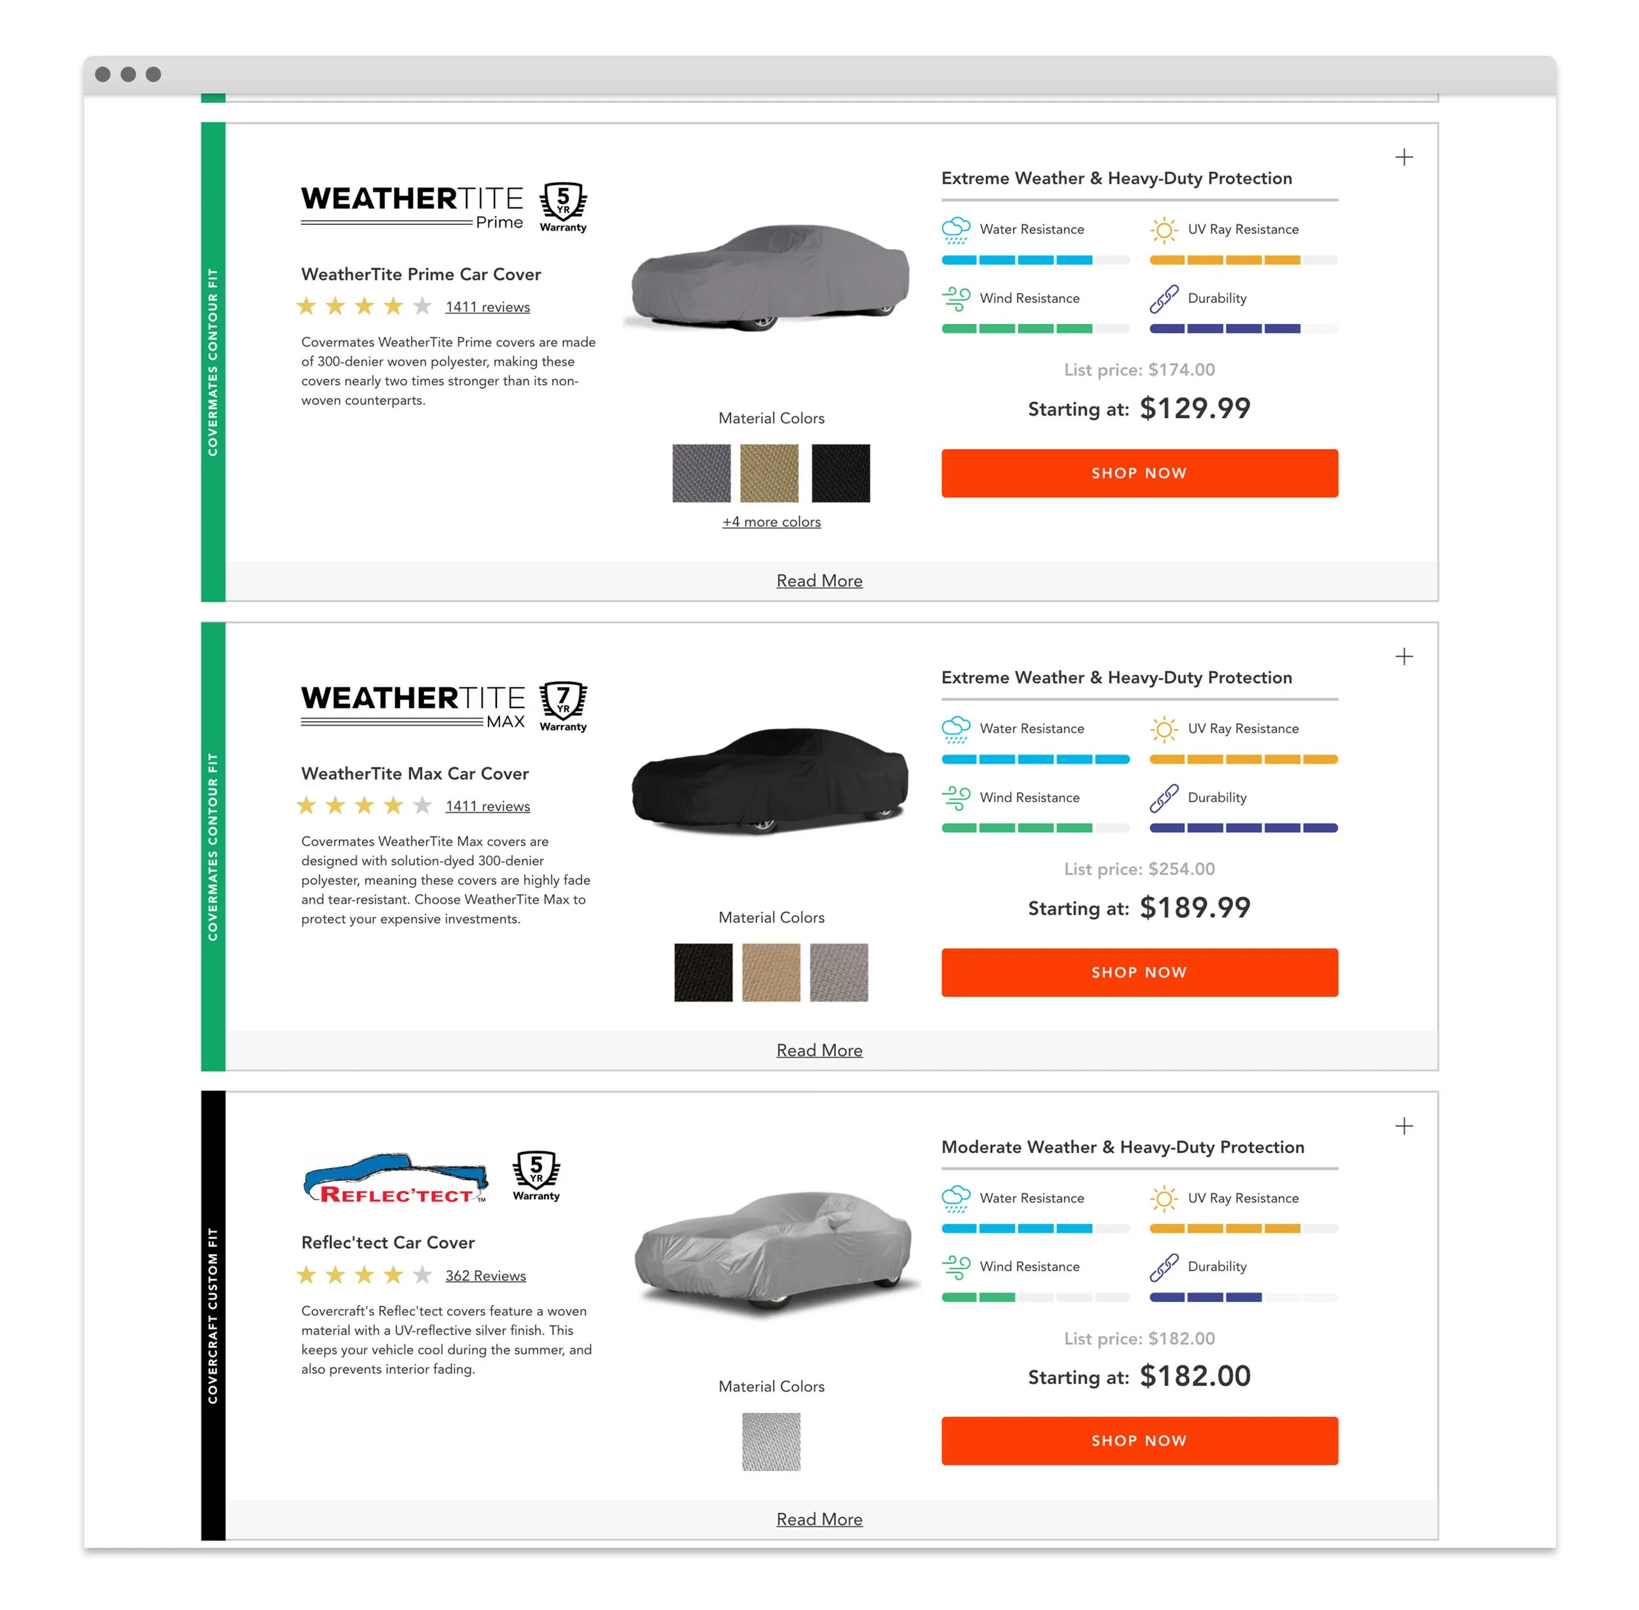The image size is (1639, 1610).
Task: Choose the black material swatch for WeatherTite Max
Action: click(x=703, y=972)
